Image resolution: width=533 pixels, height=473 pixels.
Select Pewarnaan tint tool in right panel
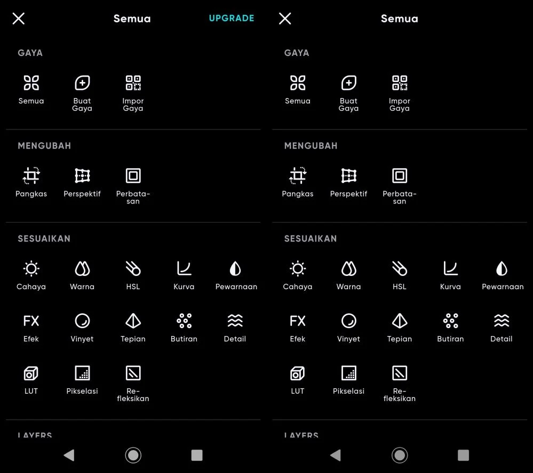pos(503,275)
